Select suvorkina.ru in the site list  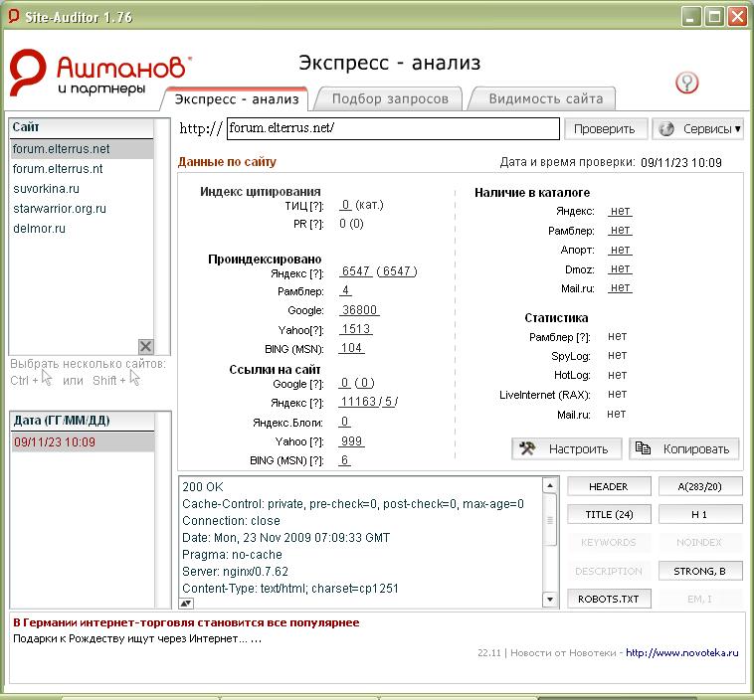(46, 189)
